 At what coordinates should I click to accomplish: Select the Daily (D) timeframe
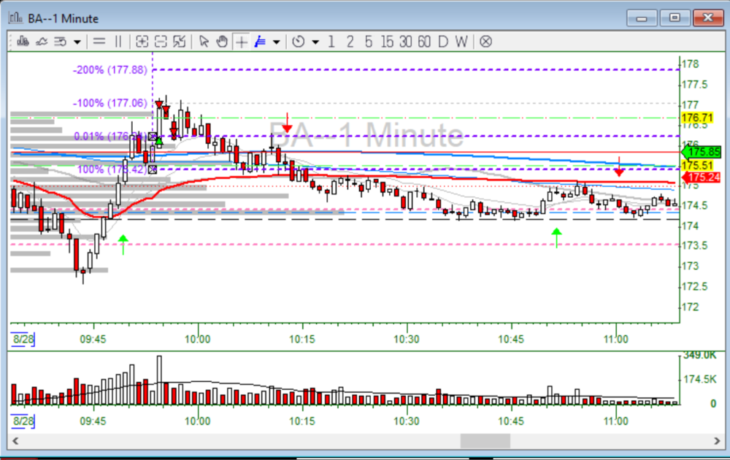[x=442, y=42]
